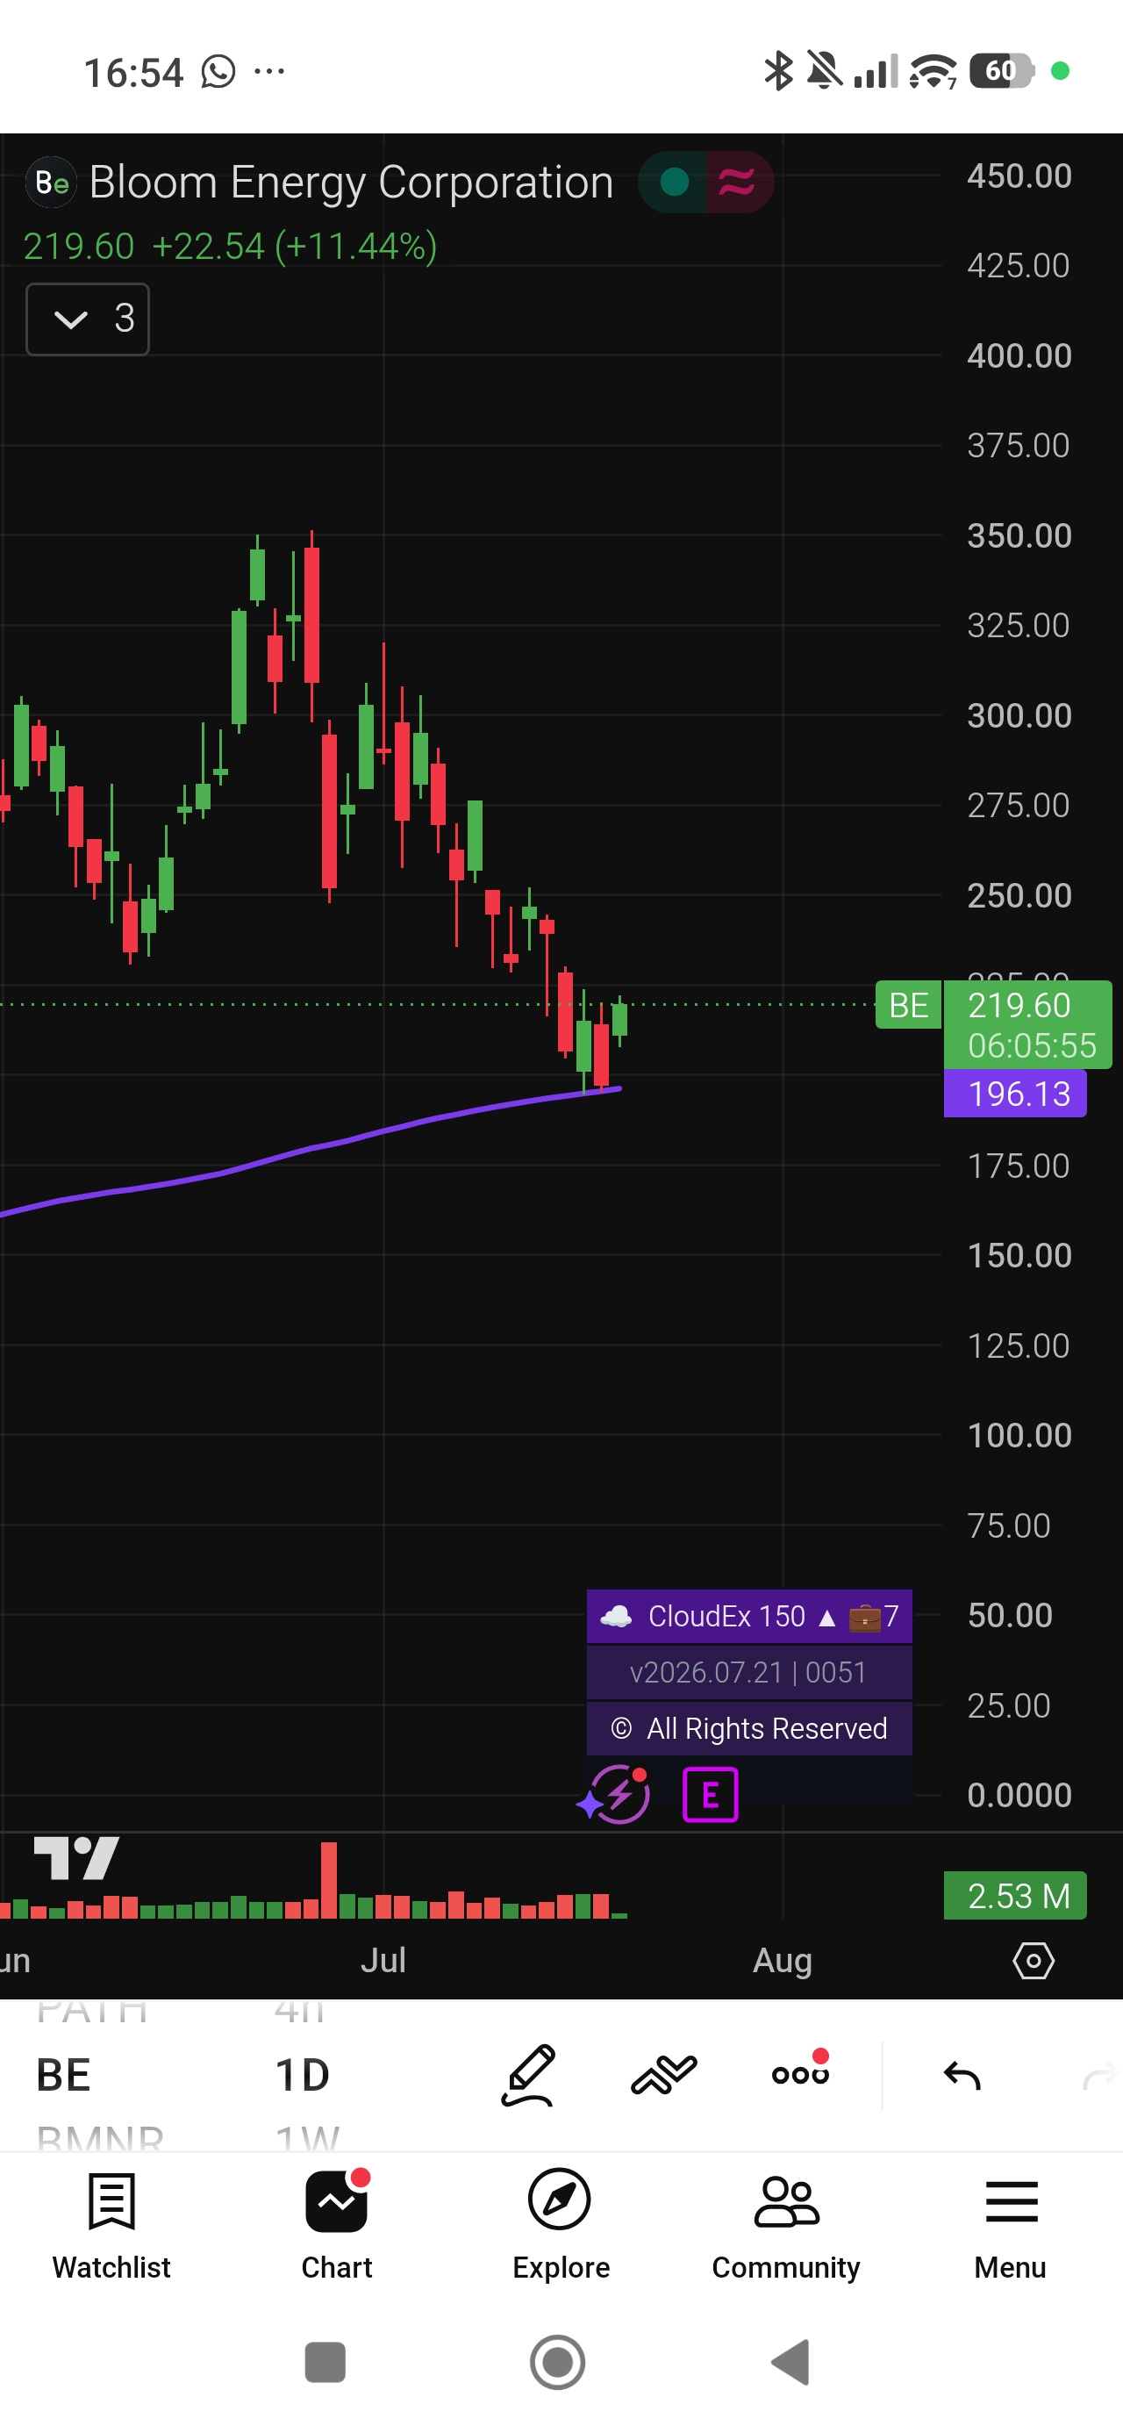This screenshot has width=1123, height=2433.
Task: Tap the Android back triangle button
Action: click(x=790, y=2362)
